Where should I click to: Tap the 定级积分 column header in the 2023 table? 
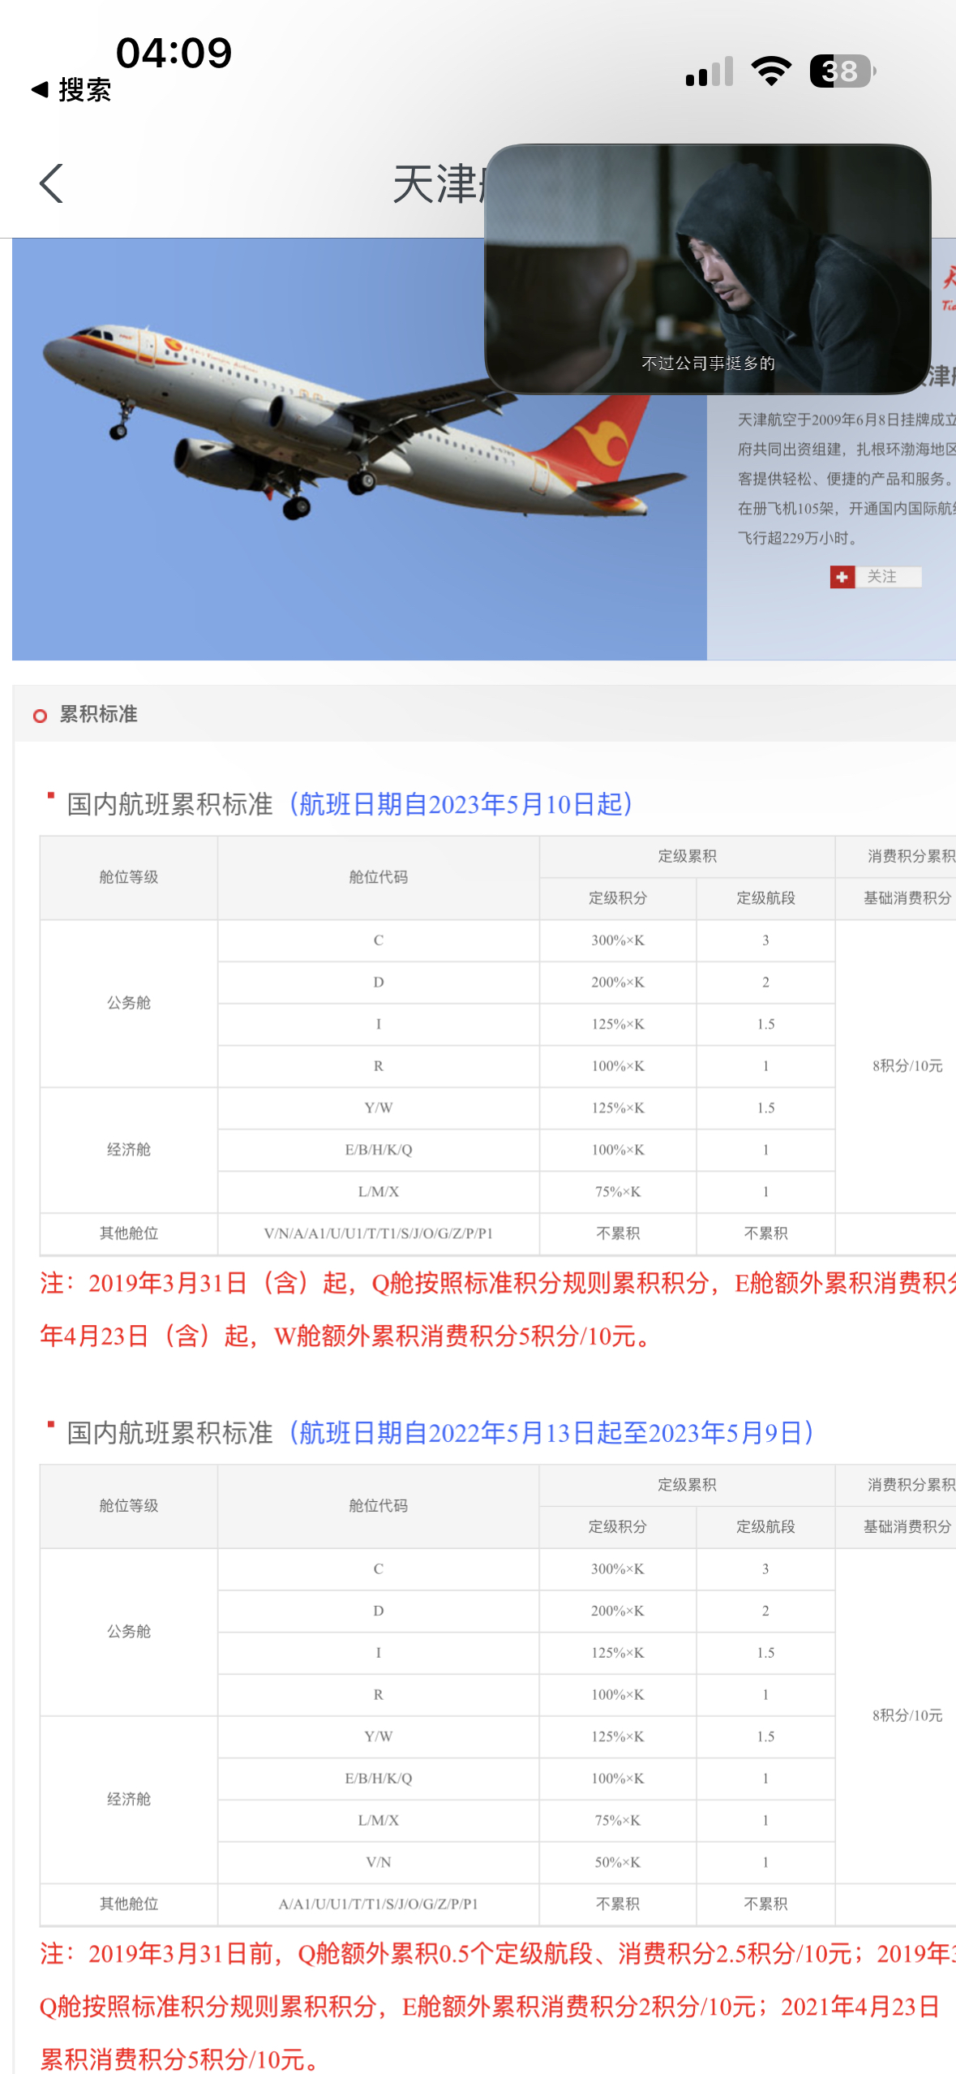pos(618,898)
